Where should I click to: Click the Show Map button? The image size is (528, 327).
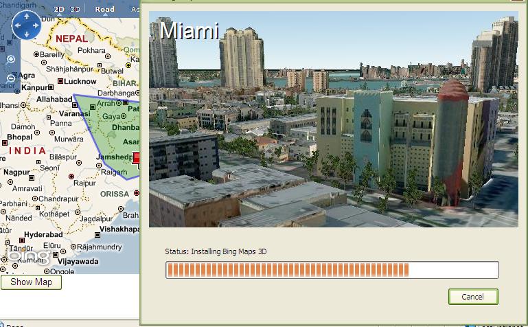31,282
